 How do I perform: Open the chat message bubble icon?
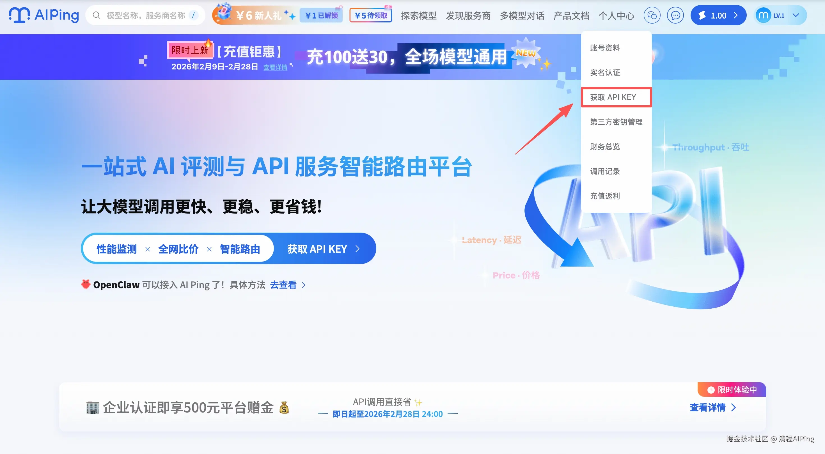pyautogui.click(x=675, y=15)
